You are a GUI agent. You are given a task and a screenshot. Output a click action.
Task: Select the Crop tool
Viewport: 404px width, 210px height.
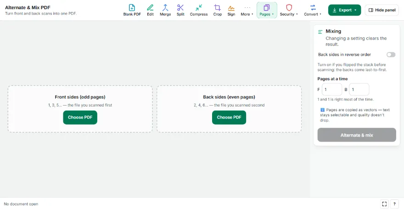pyautogui.click(x=218, y=10)
